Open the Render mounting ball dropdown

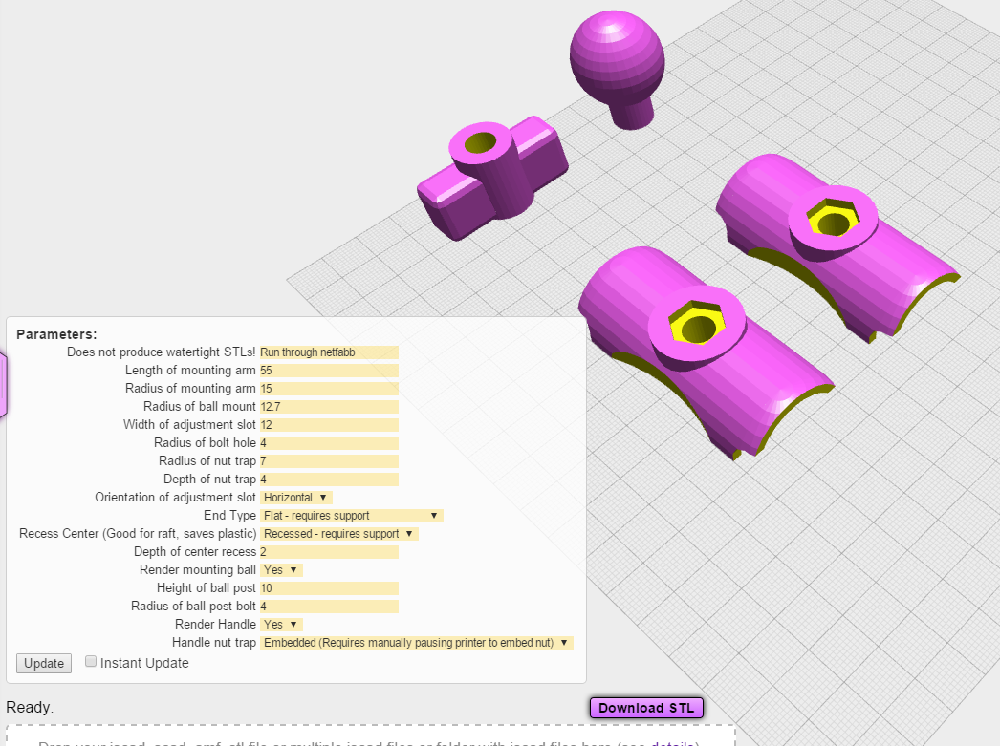281,570
